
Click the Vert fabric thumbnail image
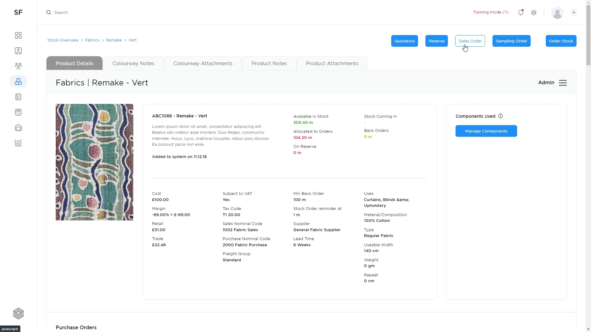pos(94,162)
